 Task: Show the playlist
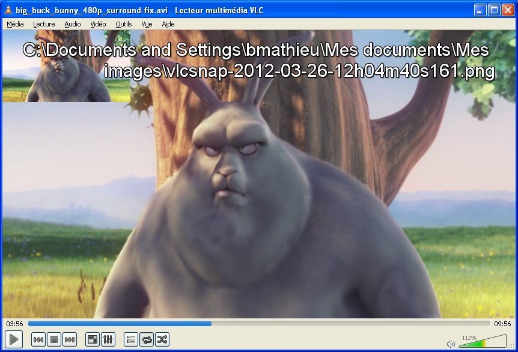pos(131,339)
